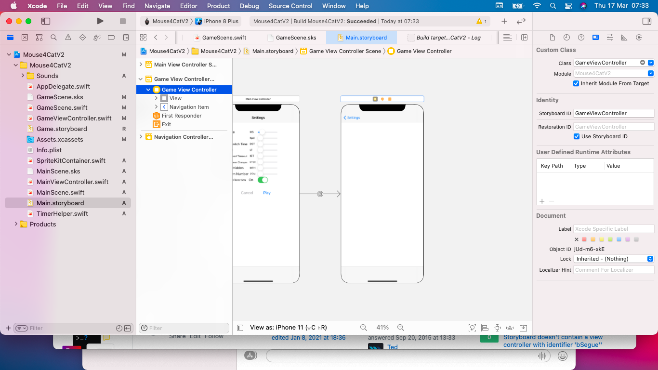Click the Run (play) button in toolbar
The height and width of the screenshot is (370, 658).
(x=100, y=21)
